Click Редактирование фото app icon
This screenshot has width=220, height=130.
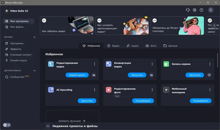pos(109,90)
